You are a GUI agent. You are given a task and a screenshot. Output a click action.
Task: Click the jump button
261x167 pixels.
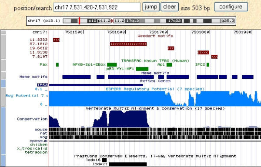click(151, 7)
